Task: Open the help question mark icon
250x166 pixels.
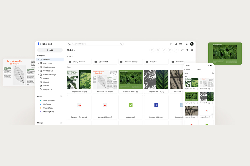Action: pos(181,44)
